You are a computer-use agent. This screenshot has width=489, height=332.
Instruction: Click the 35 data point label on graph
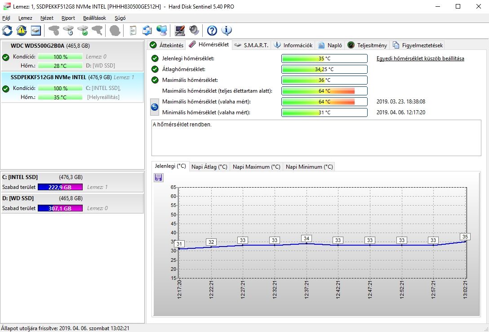465,237
